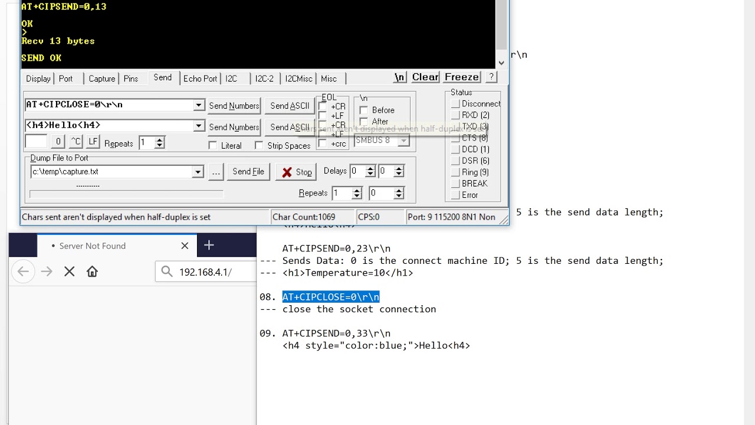This screenshot has height=425, width=755.
Task: Enable the Literal checkbox
Action: point(213,145)
